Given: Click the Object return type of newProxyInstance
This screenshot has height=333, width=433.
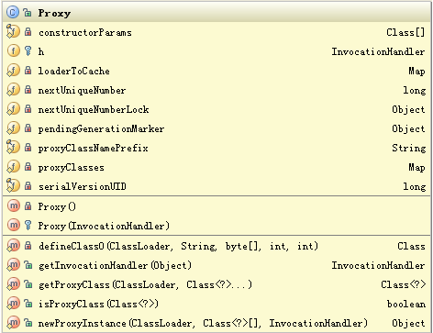Looking at the screenshot, I should tap(408, 323).
